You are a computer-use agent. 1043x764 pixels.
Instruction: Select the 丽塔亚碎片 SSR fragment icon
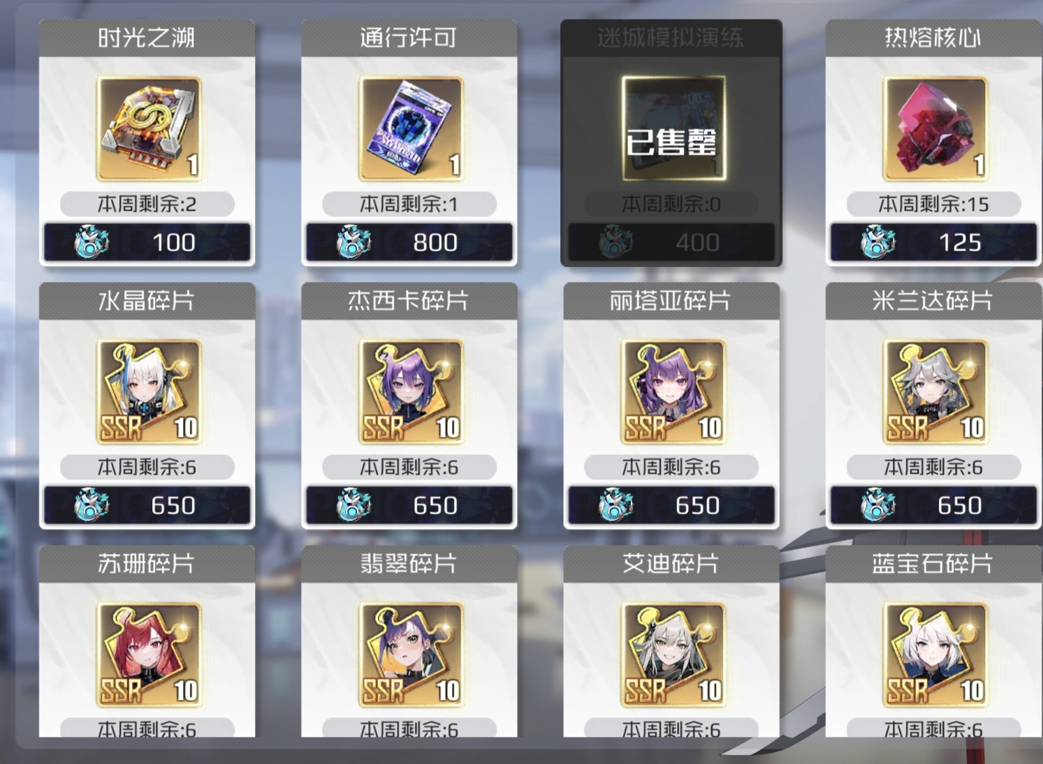click(673, 392)
